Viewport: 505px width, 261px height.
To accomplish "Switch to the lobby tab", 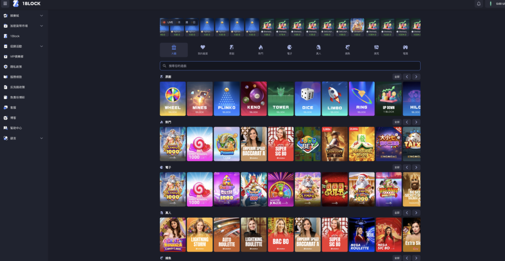I will pyautogui.click(x=174, y=50).
